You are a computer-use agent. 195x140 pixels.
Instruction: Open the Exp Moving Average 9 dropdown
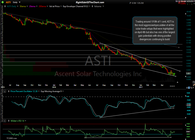click(x=63, y=91)
